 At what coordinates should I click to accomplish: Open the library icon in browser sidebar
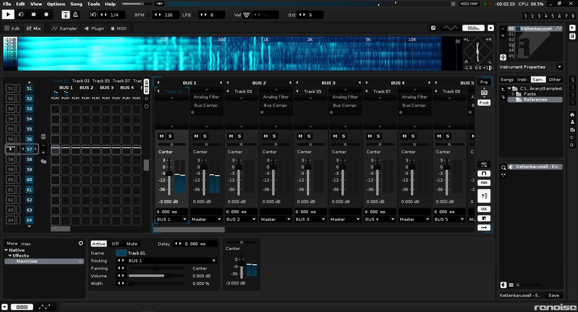coord(572,130)
